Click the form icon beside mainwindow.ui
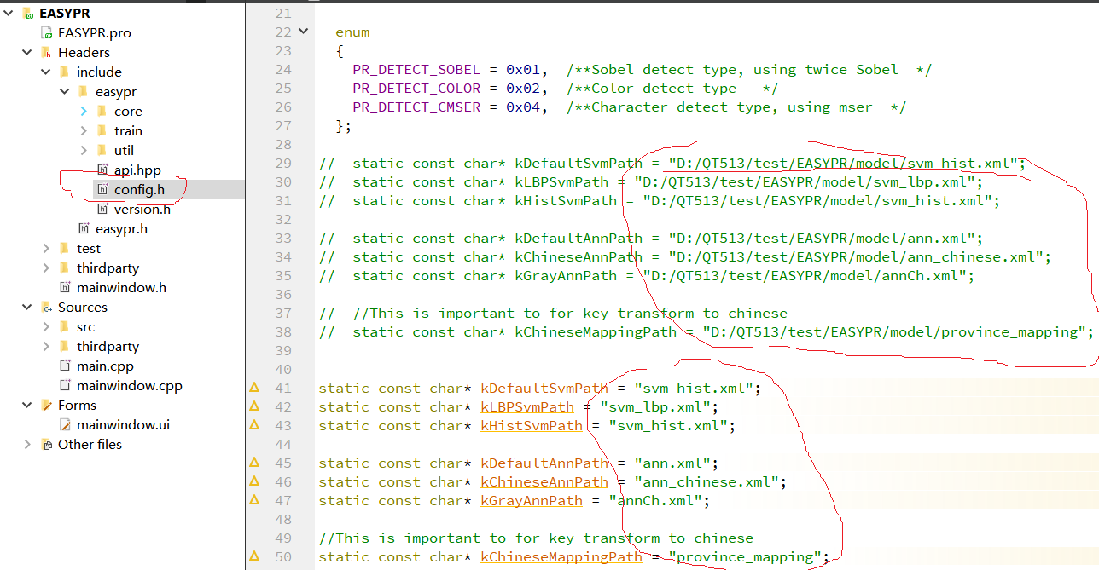The image size is (1099, 570). pyautogui.click(x=64, y=424)
